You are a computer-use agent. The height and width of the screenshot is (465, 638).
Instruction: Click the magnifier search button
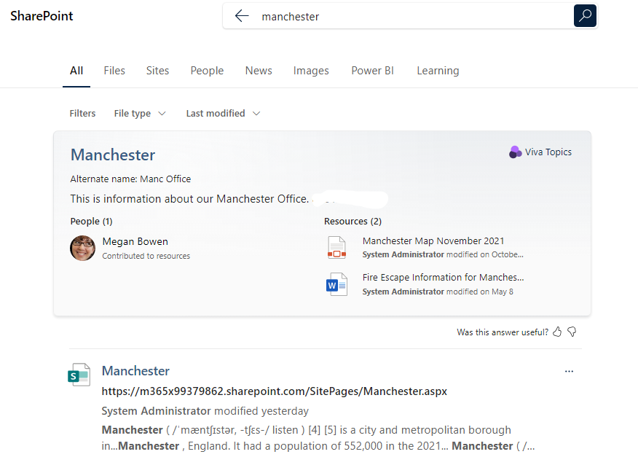(x=585, y=16)
